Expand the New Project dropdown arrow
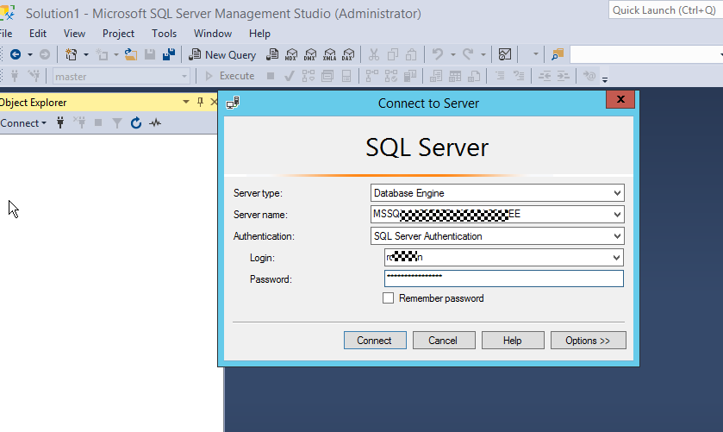Image resolution: width=723 pixels, height=432 pixels. 86,55
